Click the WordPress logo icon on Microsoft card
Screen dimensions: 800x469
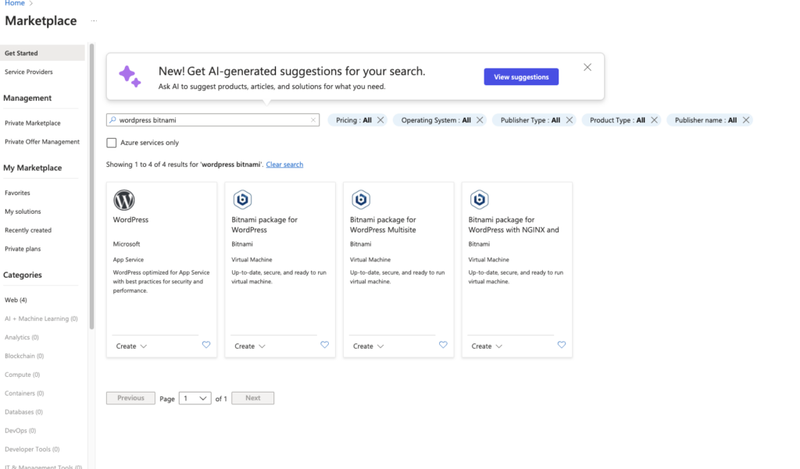pyautogui.click(x=124, y=200)
